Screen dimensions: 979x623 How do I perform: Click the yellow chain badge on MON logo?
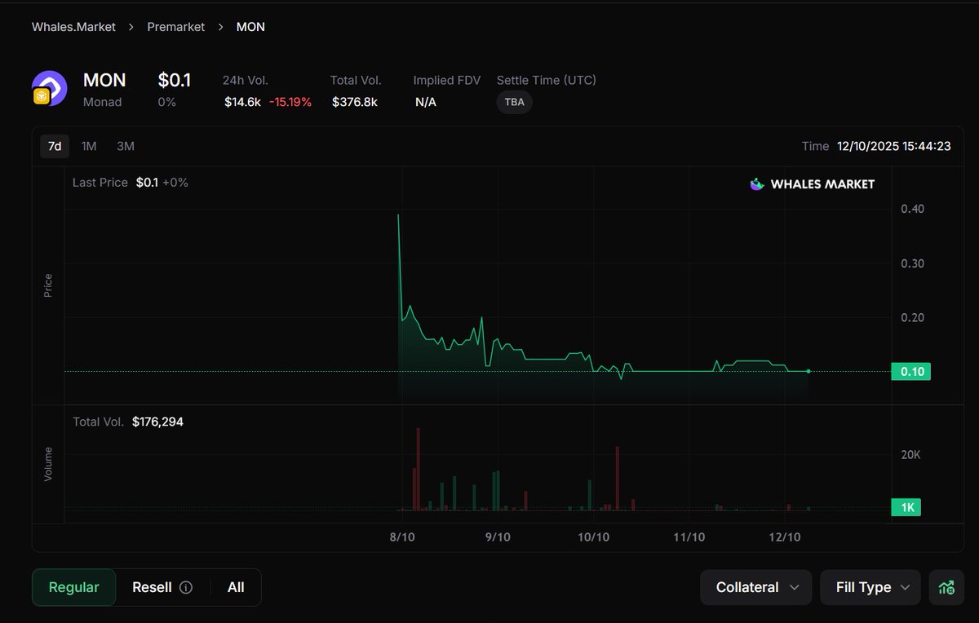pyautogui.click(x=41, y=97)
